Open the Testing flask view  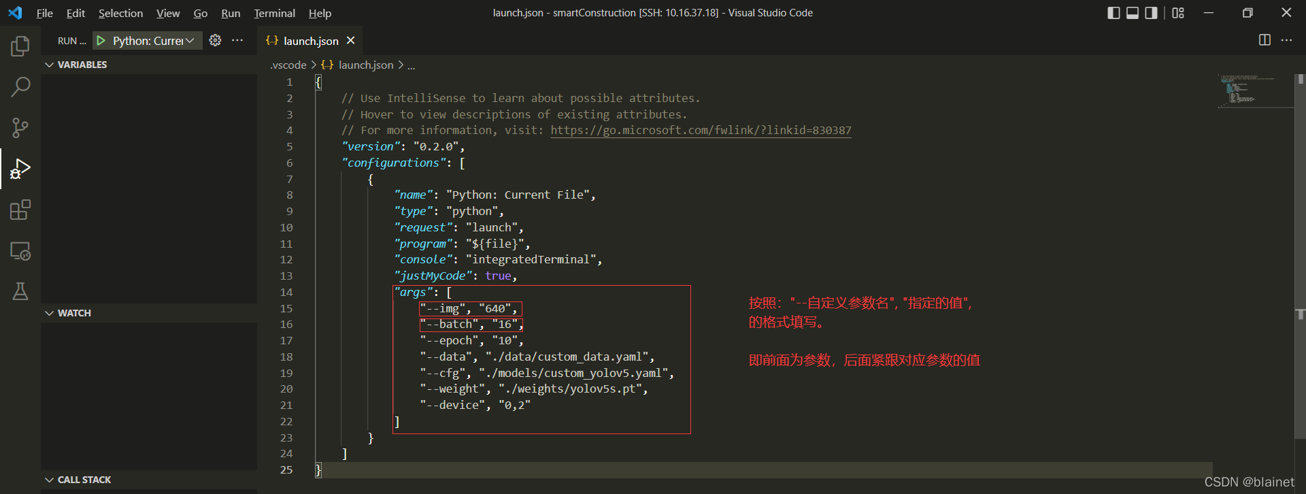click(x=20, y=291)
